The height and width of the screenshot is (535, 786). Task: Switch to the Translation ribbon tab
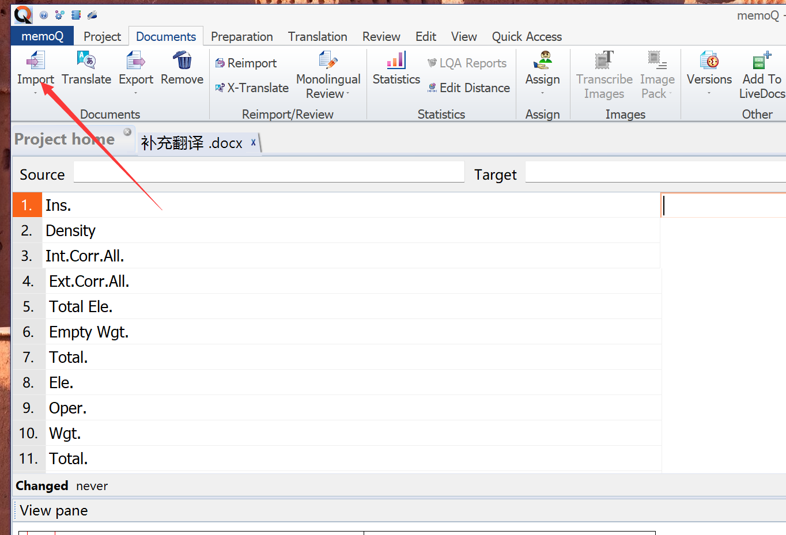tap(318, 37)
